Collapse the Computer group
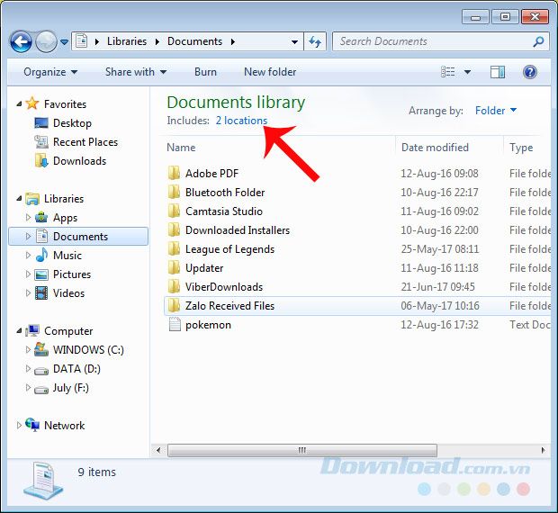 (19, 331)
